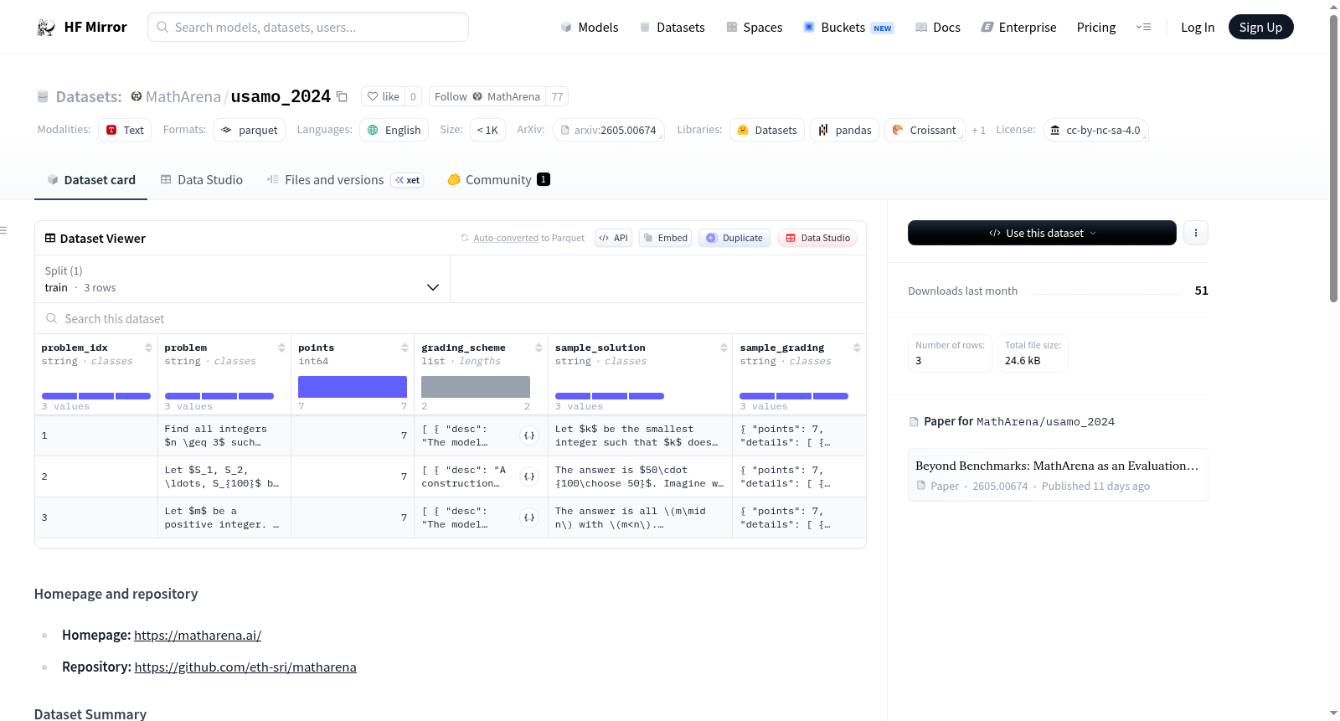Click the Embed button
The width and height of the screenshot is (1340, 721).
pyautogui.click(x=666, y=238)
